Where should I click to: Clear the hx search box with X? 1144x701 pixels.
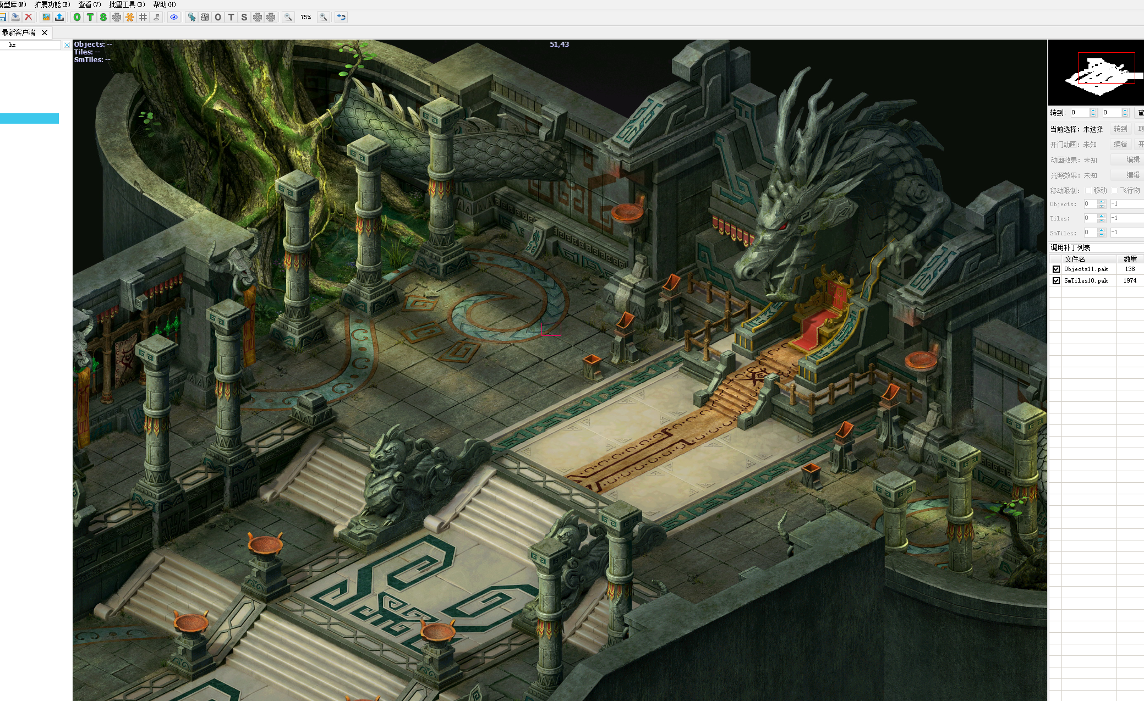coord(67,45)
